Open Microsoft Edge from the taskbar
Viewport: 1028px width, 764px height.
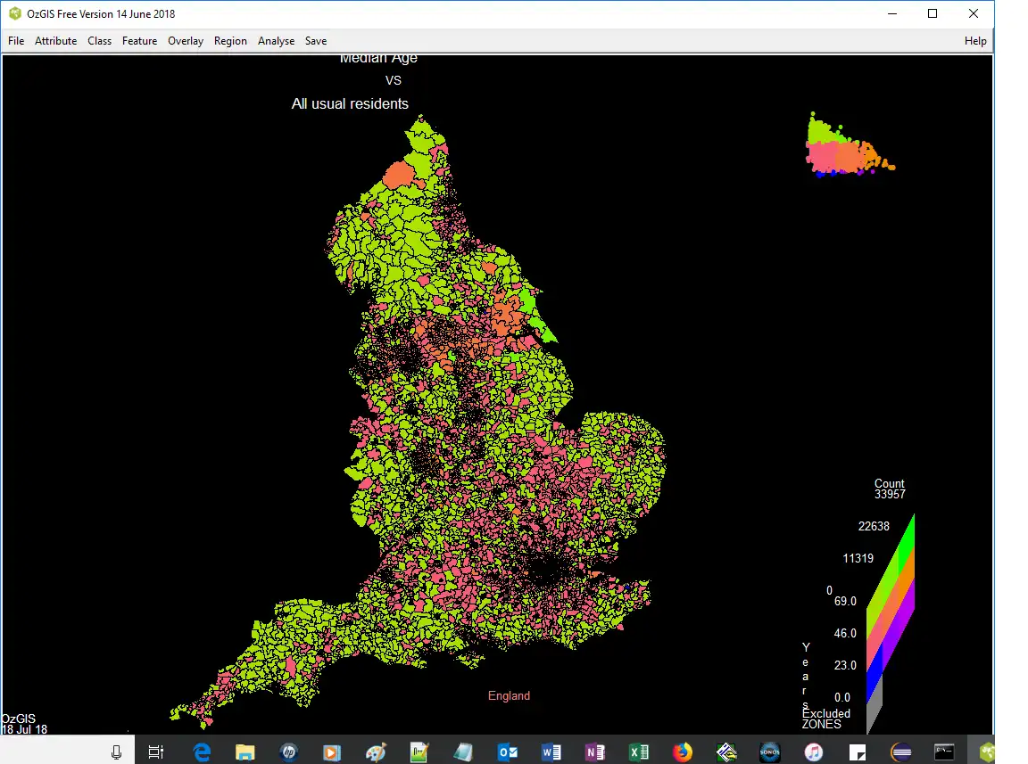tap(202, 752)
